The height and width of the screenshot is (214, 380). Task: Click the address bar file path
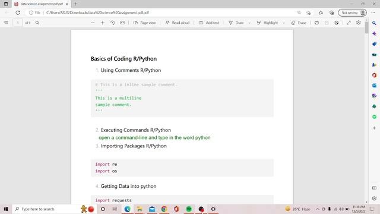click(97, 12)
